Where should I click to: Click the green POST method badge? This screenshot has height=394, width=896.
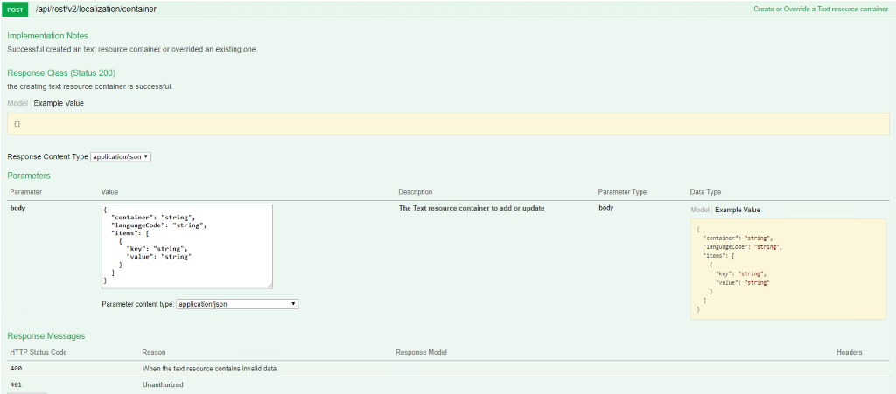click(16, 9)
